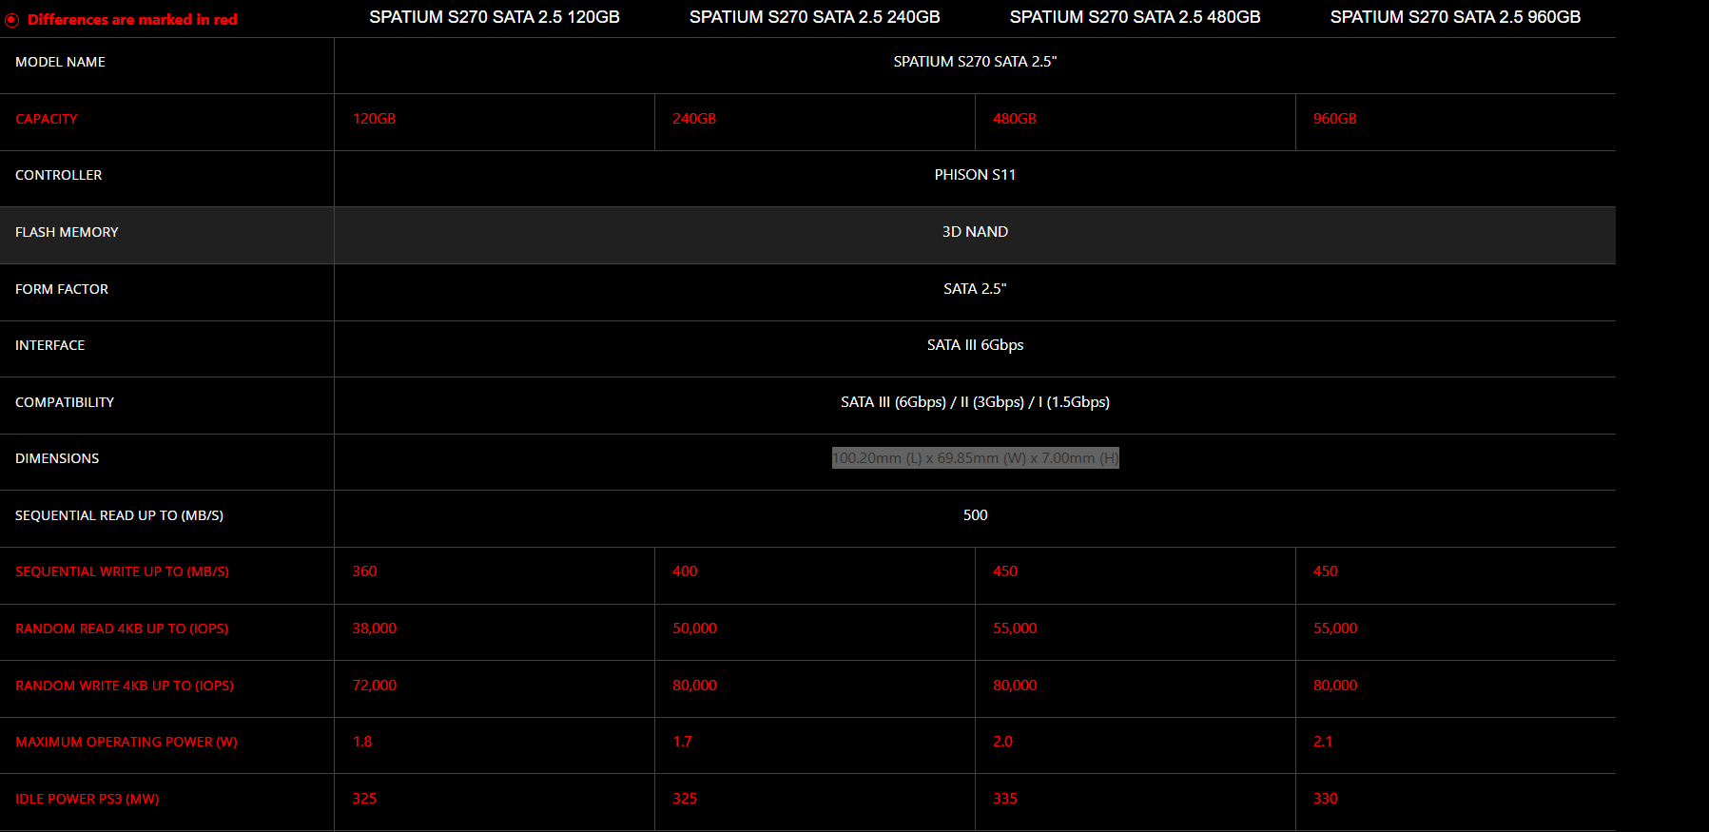Select the 38,000 random read IOPS cell
The height and width of the screenshot is (832, 1709).
(374, 629)
